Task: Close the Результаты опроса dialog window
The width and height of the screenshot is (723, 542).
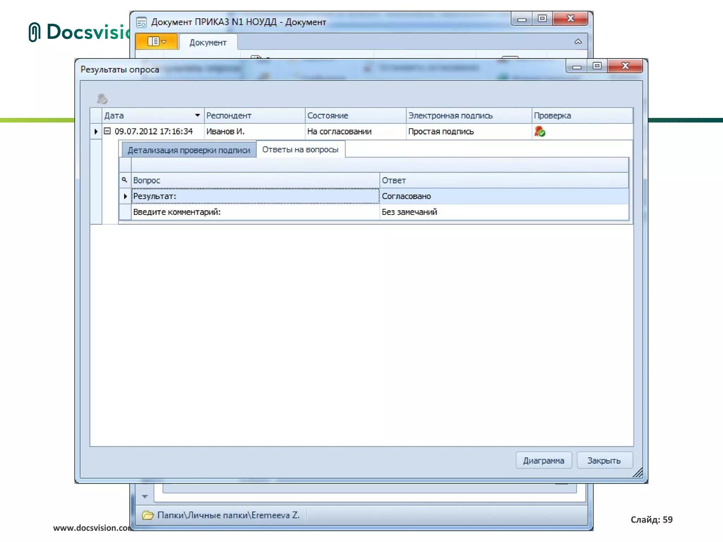Action: [625, 66]
